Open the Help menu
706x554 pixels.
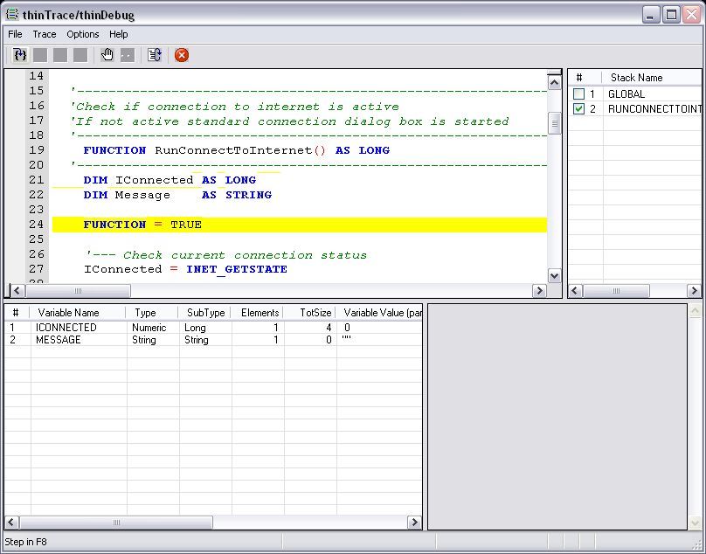click(x=119, y=34)
